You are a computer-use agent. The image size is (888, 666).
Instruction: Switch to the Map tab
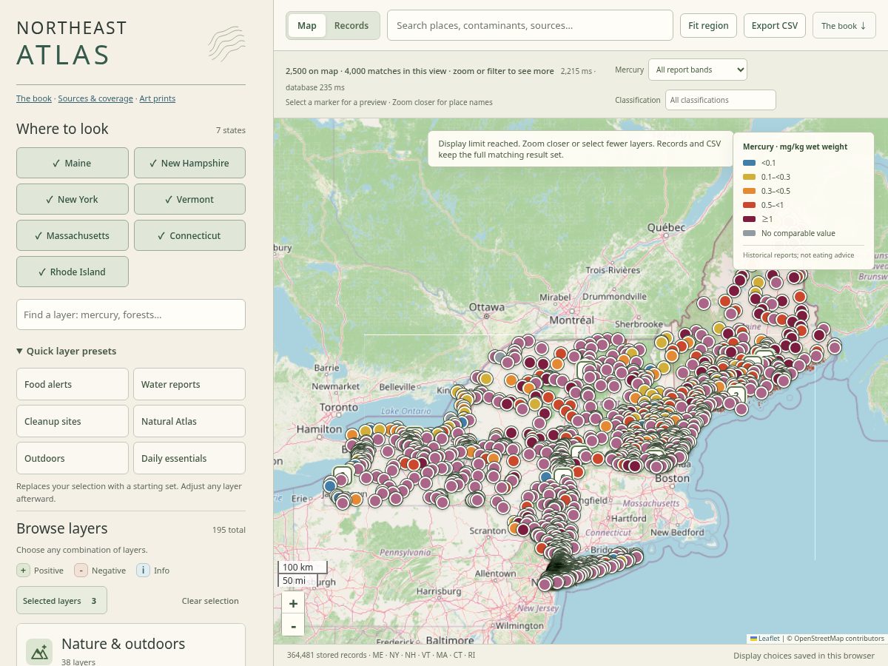tap(307, 25)
